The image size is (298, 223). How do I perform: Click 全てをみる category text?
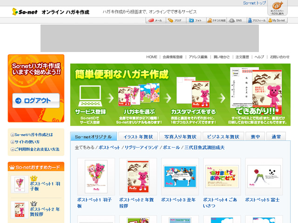coord(85,148)
